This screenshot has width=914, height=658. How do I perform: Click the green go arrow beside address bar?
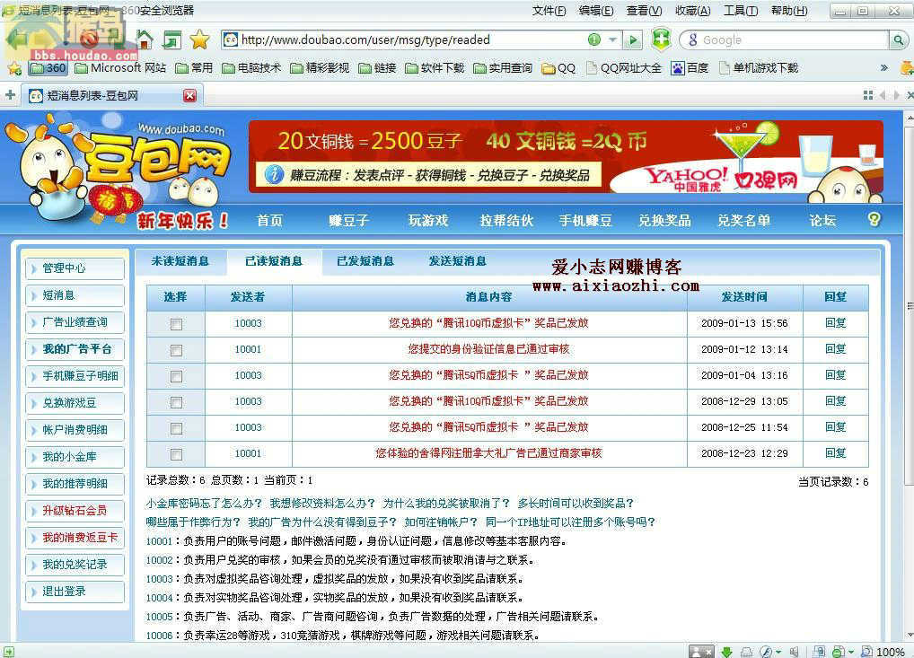tap(632, 39)
